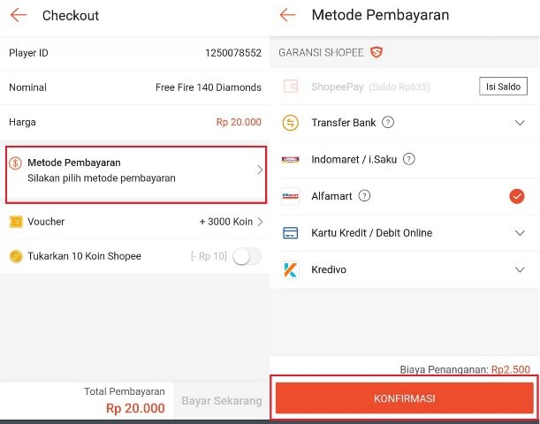Tap the ShopeePay wallet icon
The height and width of the screenshot is (424, 540).
[291, 87]
